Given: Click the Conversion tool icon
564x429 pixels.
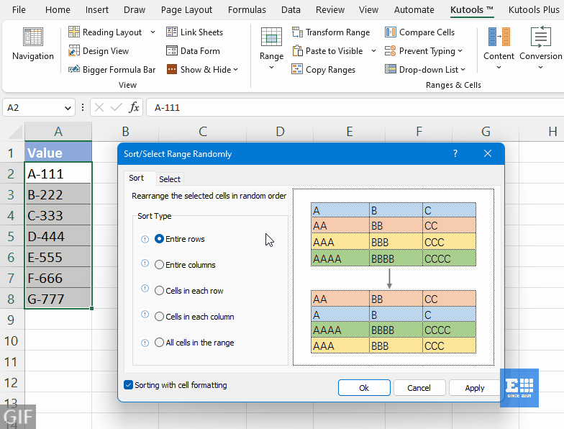Looking at the screenshot, I should 541,37.
